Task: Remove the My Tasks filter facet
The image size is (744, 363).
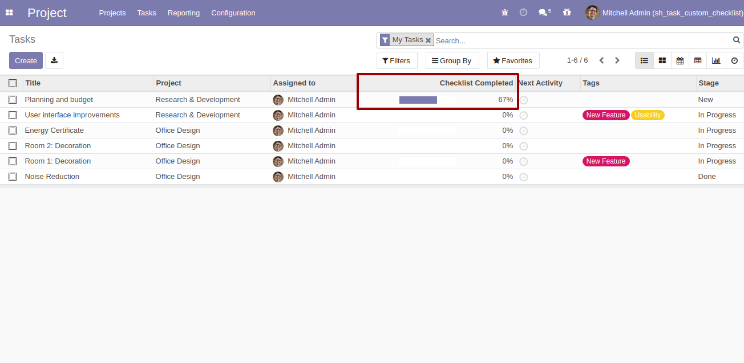Action: click(x=428, y=40)
